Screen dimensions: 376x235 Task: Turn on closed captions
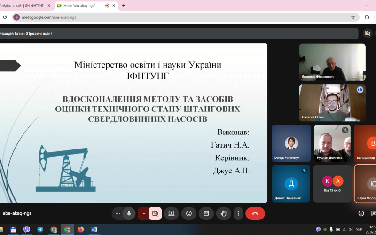(206, 213)
